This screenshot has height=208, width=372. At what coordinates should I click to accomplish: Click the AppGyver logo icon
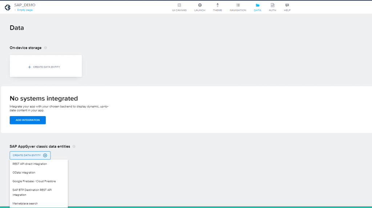(x=8, y=8)
